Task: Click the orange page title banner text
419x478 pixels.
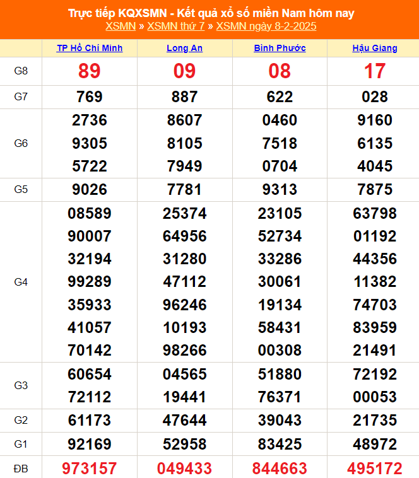Action: click(x=211, y=13)
